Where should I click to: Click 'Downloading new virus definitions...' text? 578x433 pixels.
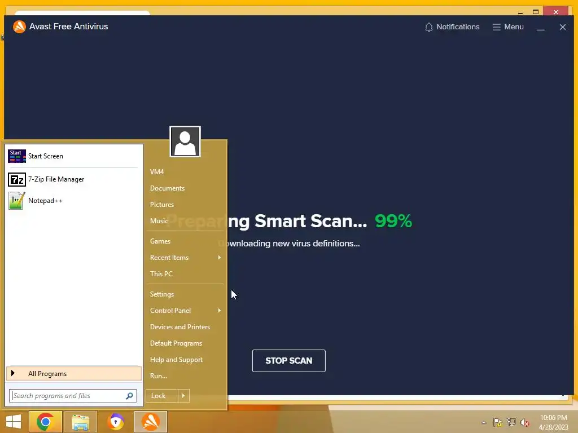(289, 244)
